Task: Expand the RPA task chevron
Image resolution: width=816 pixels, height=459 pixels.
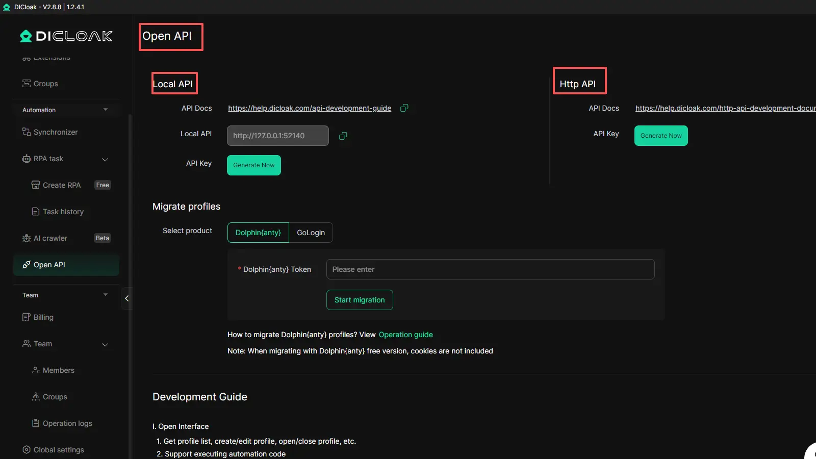Action: tap(105, 159)
